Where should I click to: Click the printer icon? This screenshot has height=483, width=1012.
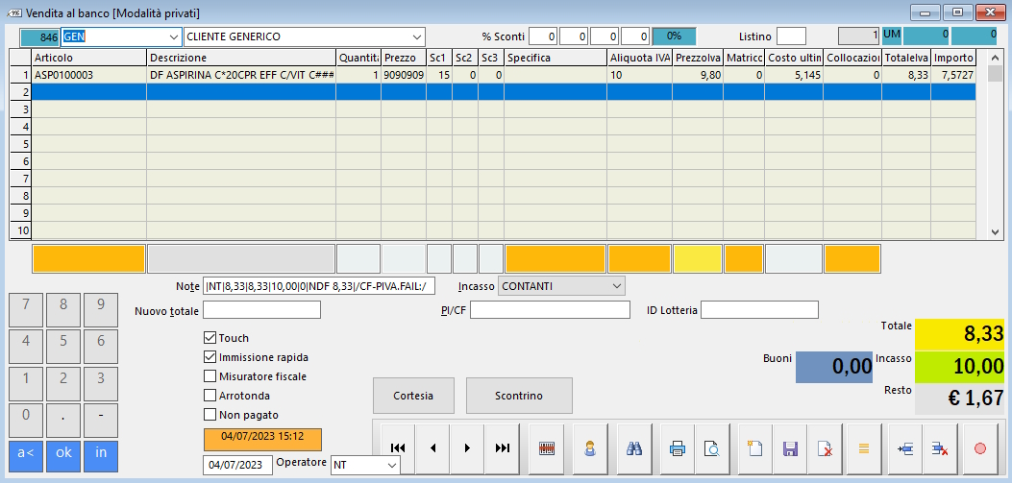pyautogui.click(x=678, y=447)
